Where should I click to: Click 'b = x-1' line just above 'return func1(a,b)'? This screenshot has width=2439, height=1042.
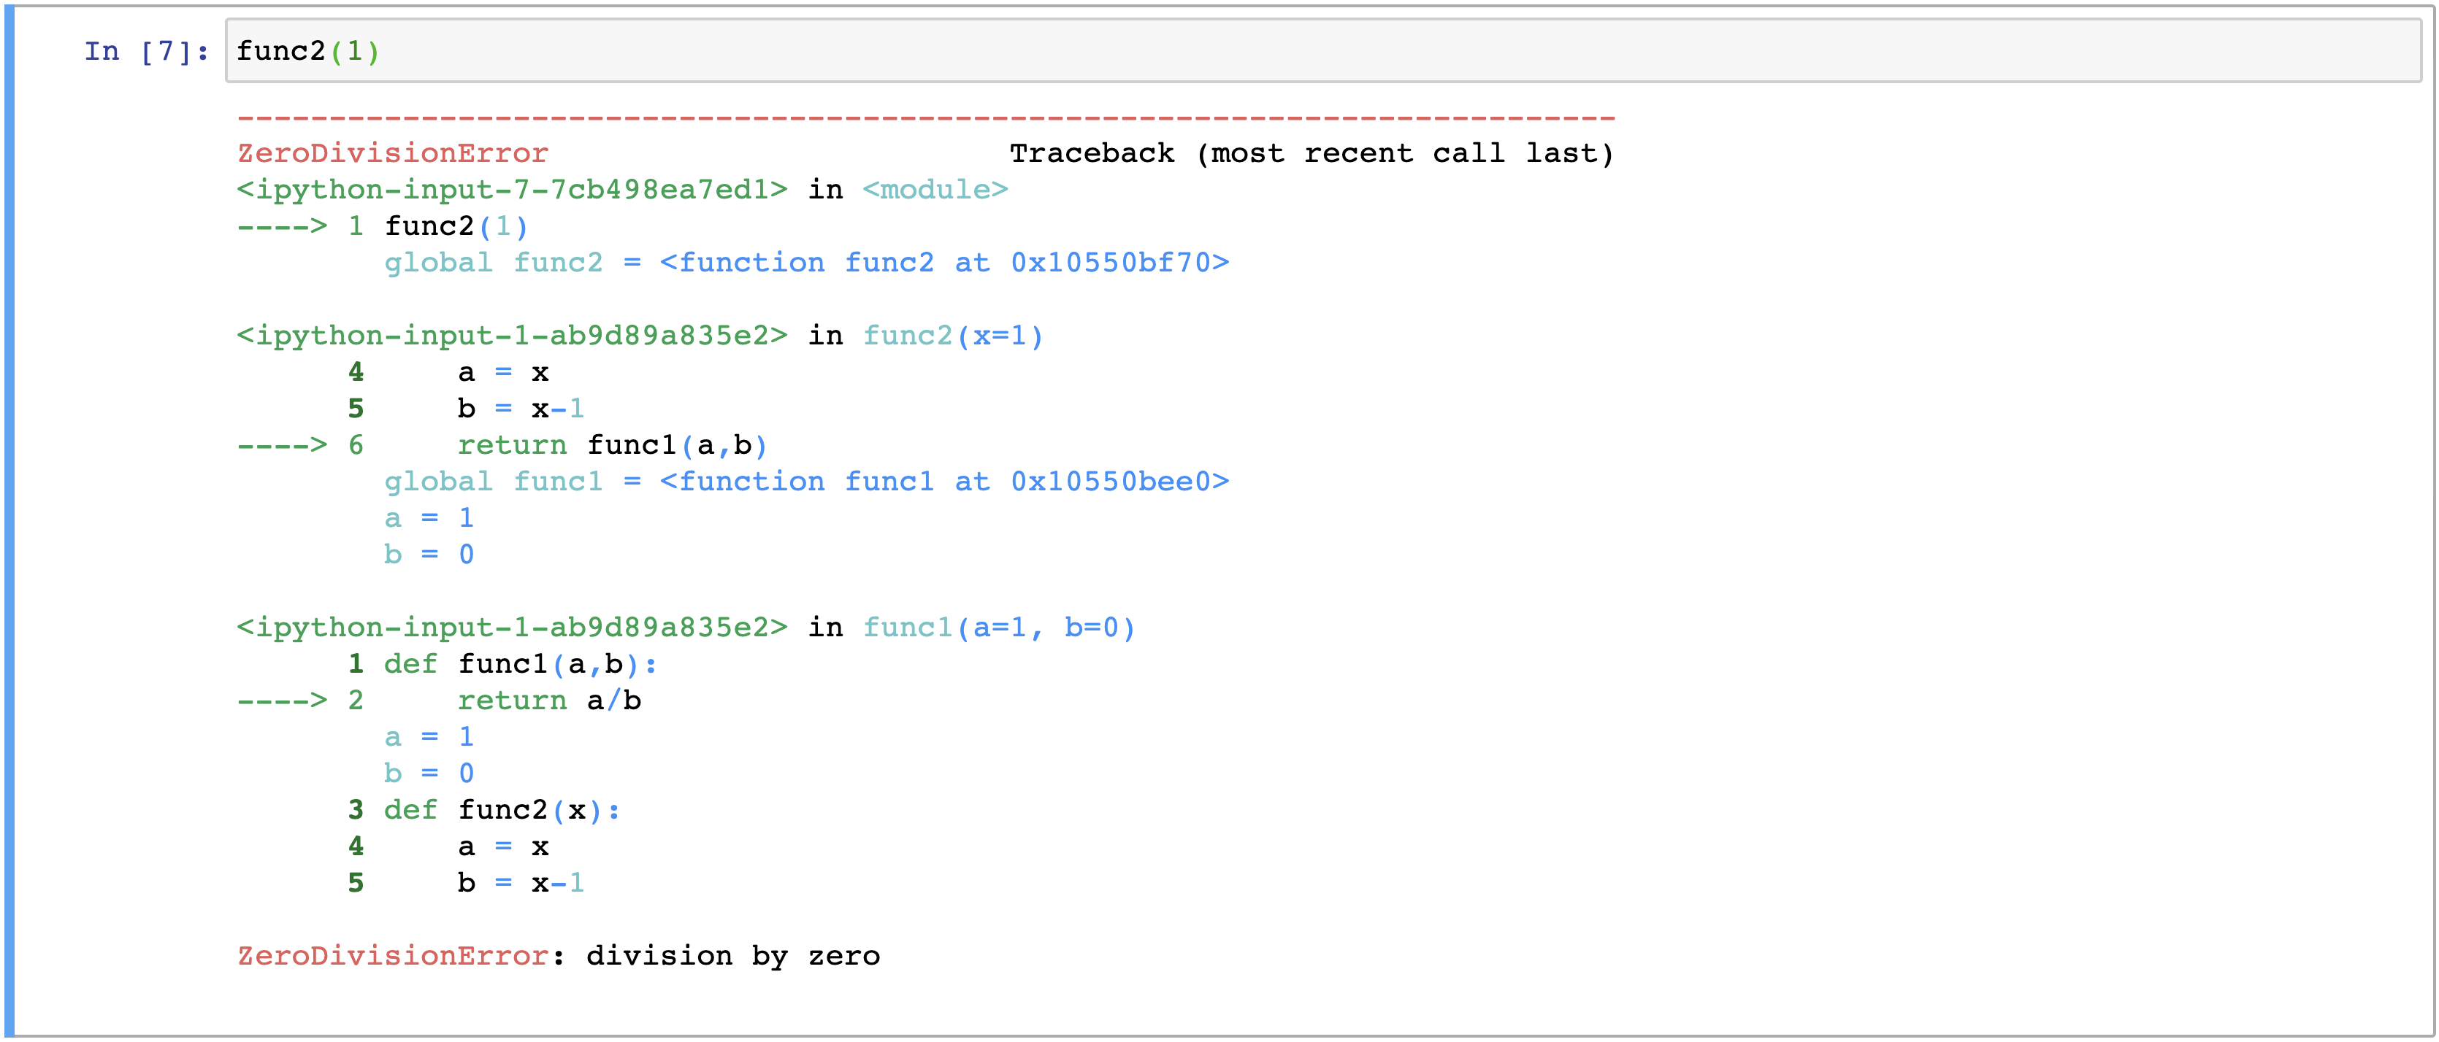pos(467,409)
